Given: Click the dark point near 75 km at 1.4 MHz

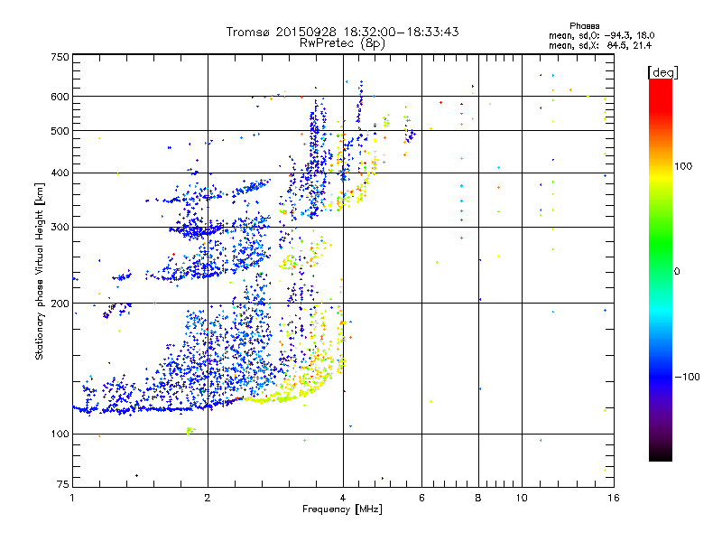Looking at the screenshot, I should tap(136, 476).
